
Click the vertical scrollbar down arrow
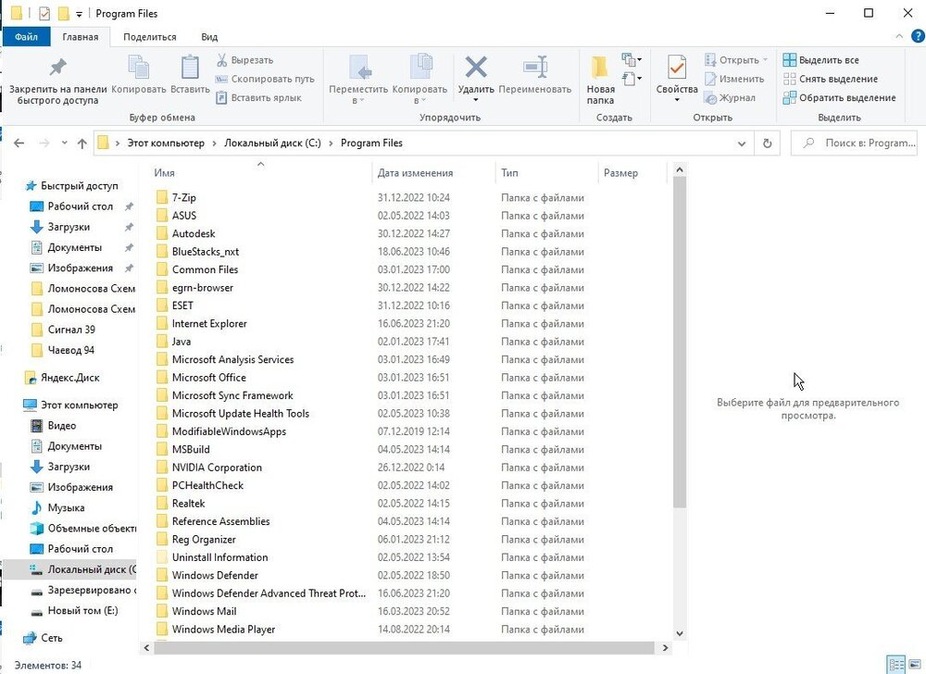[x=679, y=633]
